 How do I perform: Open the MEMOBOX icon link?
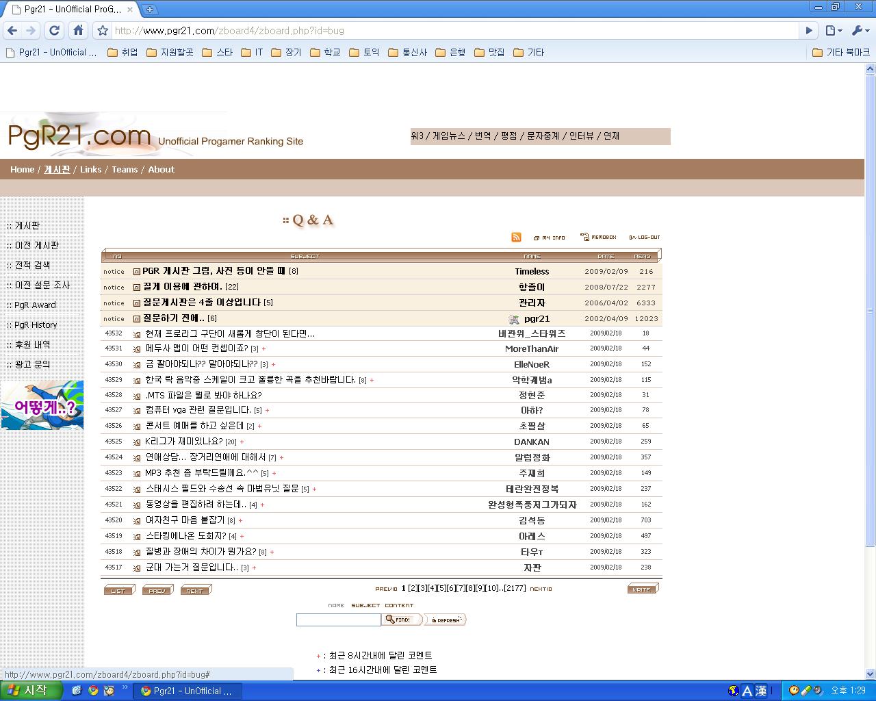tap(598, 237)
